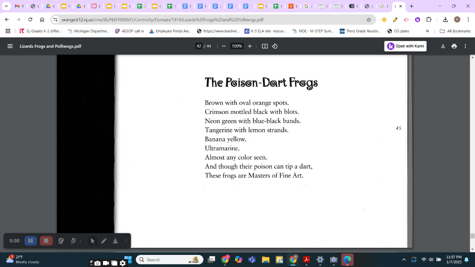Click Open with Kami button

(406, 46)
